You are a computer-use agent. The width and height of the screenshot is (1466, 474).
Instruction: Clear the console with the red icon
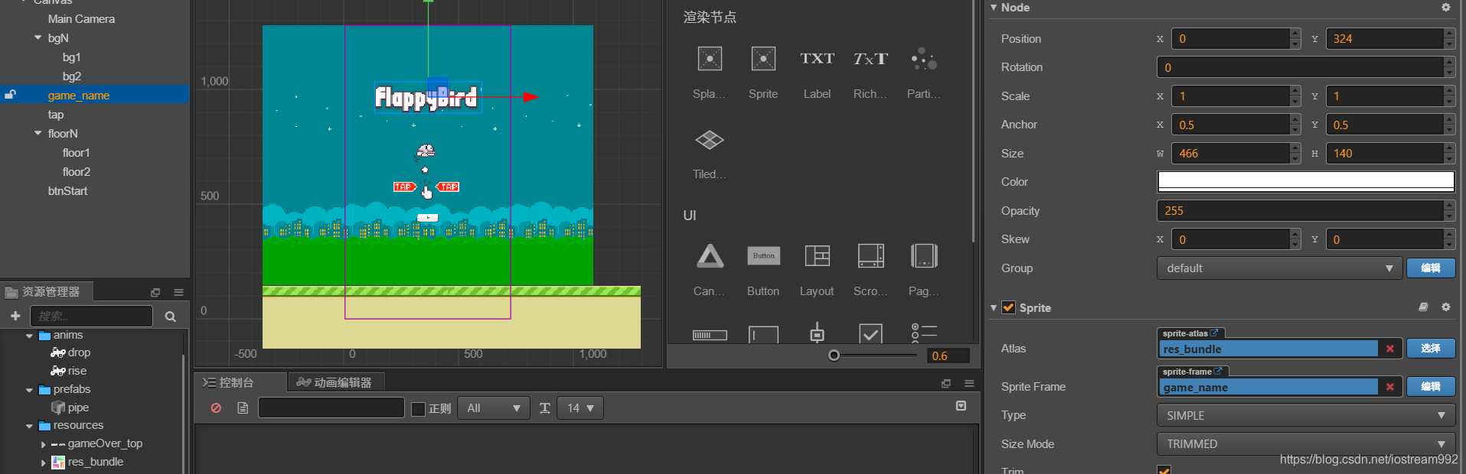pos(216,408)
